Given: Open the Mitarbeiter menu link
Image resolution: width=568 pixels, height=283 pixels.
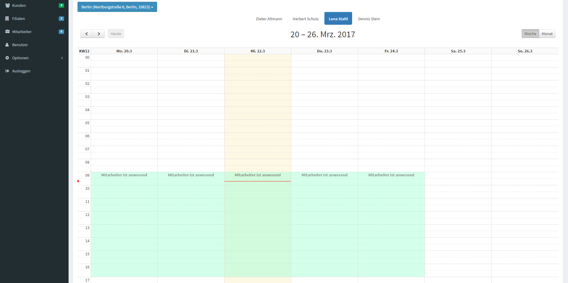Looking at the screenshot, I should (22, 32).
